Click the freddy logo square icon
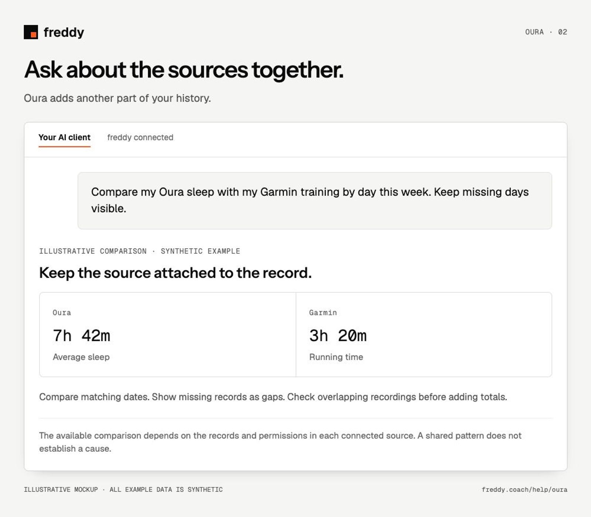The height and width of the screenshot is (517, 591). click(31, 32)
